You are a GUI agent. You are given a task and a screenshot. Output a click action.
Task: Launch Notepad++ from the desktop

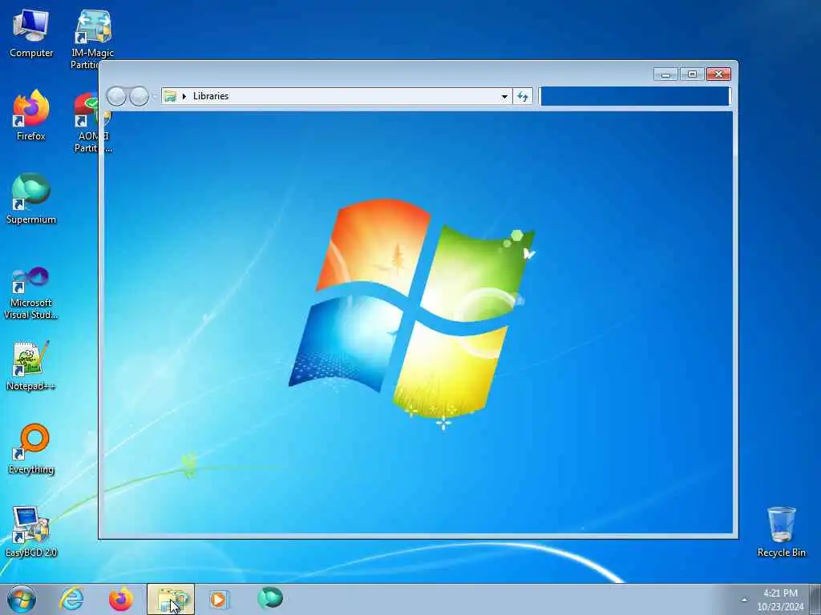pos(31,366)
